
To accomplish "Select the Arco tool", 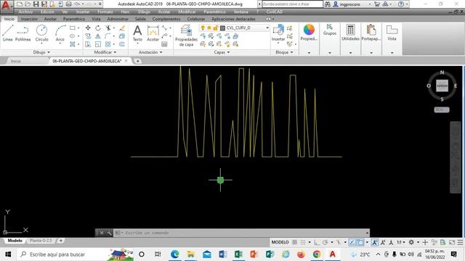I will (x=60, y=33).
